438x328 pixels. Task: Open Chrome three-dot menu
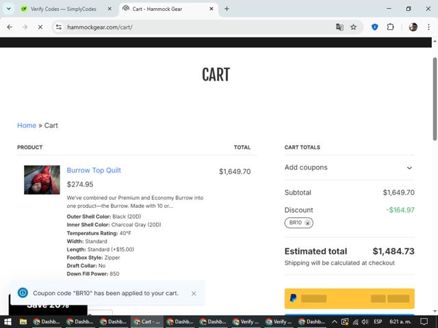pos(428,27)
